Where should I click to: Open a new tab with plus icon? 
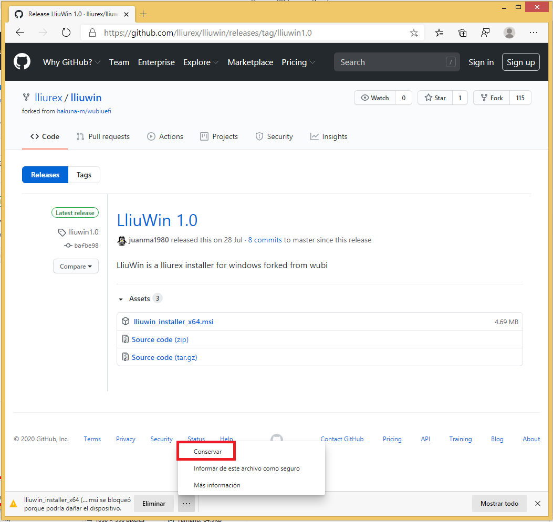pyautogui.click(x=143, y=14)
